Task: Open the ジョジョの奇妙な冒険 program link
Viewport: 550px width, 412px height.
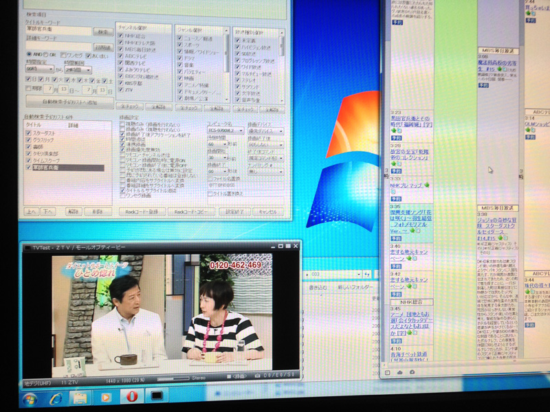Action: (496, 229)
